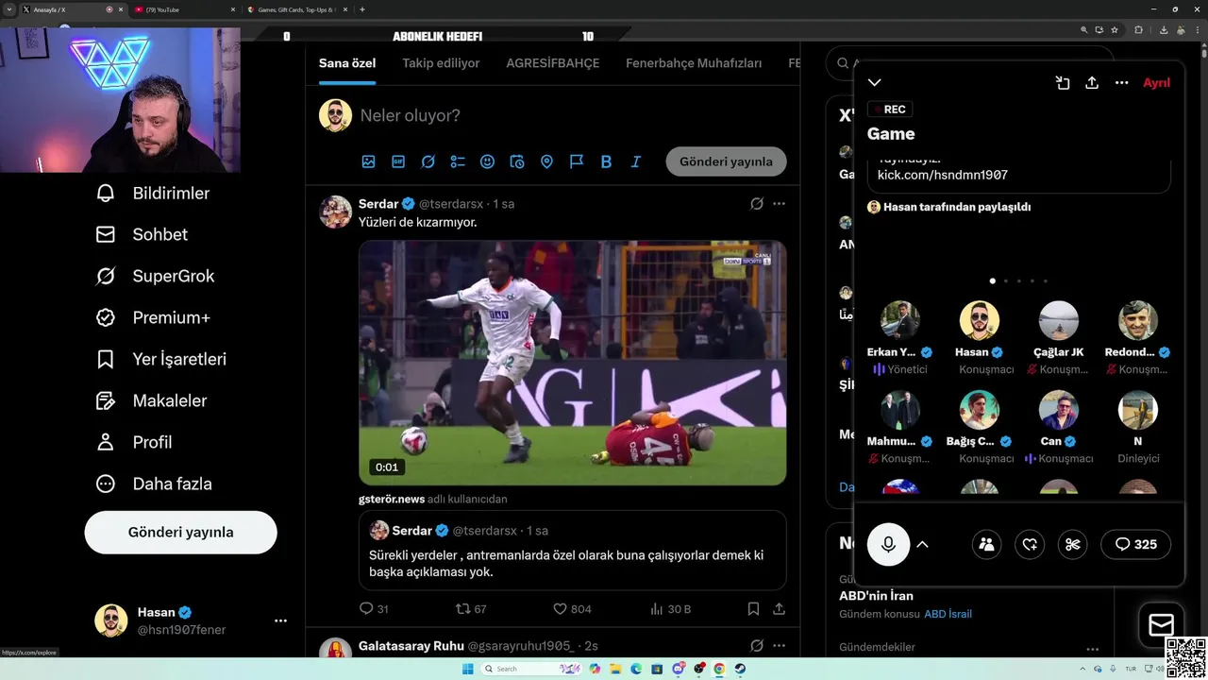
Task: Open Erkan Y. host avatar
Action: [900, 321]
